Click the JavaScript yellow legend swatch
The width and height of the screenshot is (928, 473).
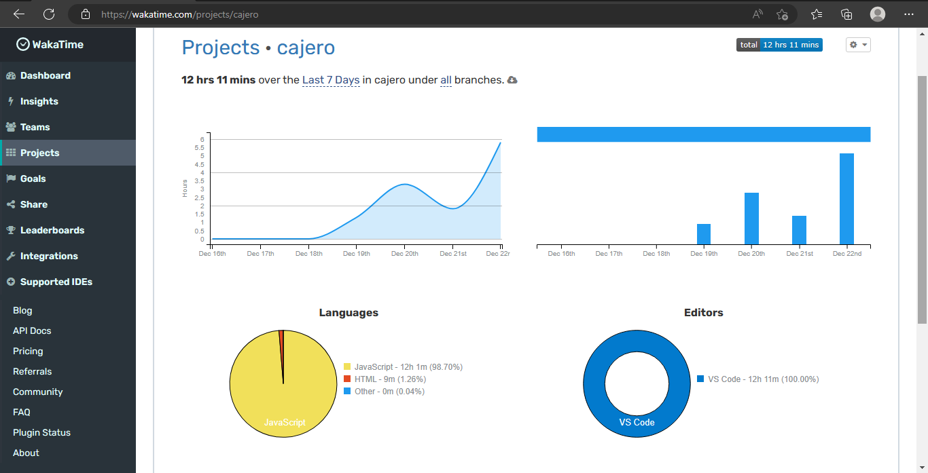[347, 367]
